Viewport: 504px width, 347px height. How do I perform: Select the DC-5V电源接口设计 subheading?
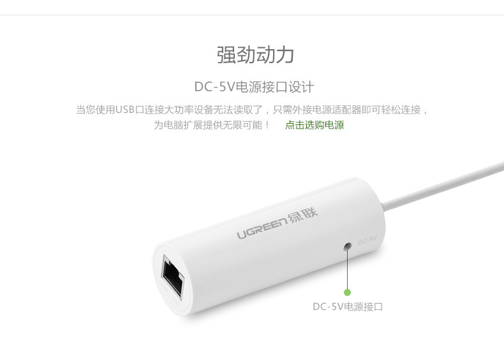coord(254,87)
